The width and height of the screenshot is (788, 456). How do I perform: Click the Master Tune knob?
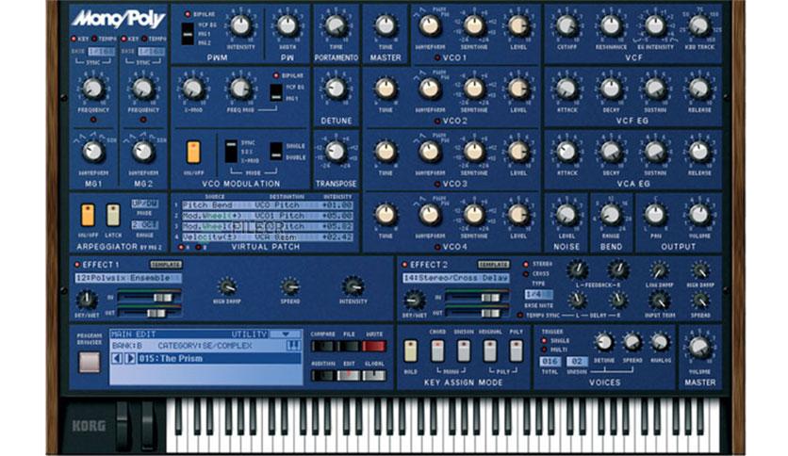(x=386, y=26)
